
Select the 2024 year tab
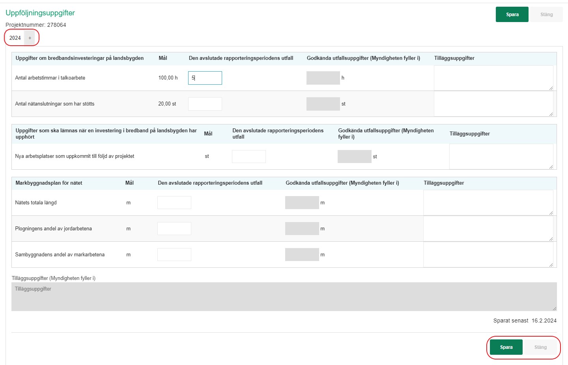pyautogui.click(x=15, y=38)
